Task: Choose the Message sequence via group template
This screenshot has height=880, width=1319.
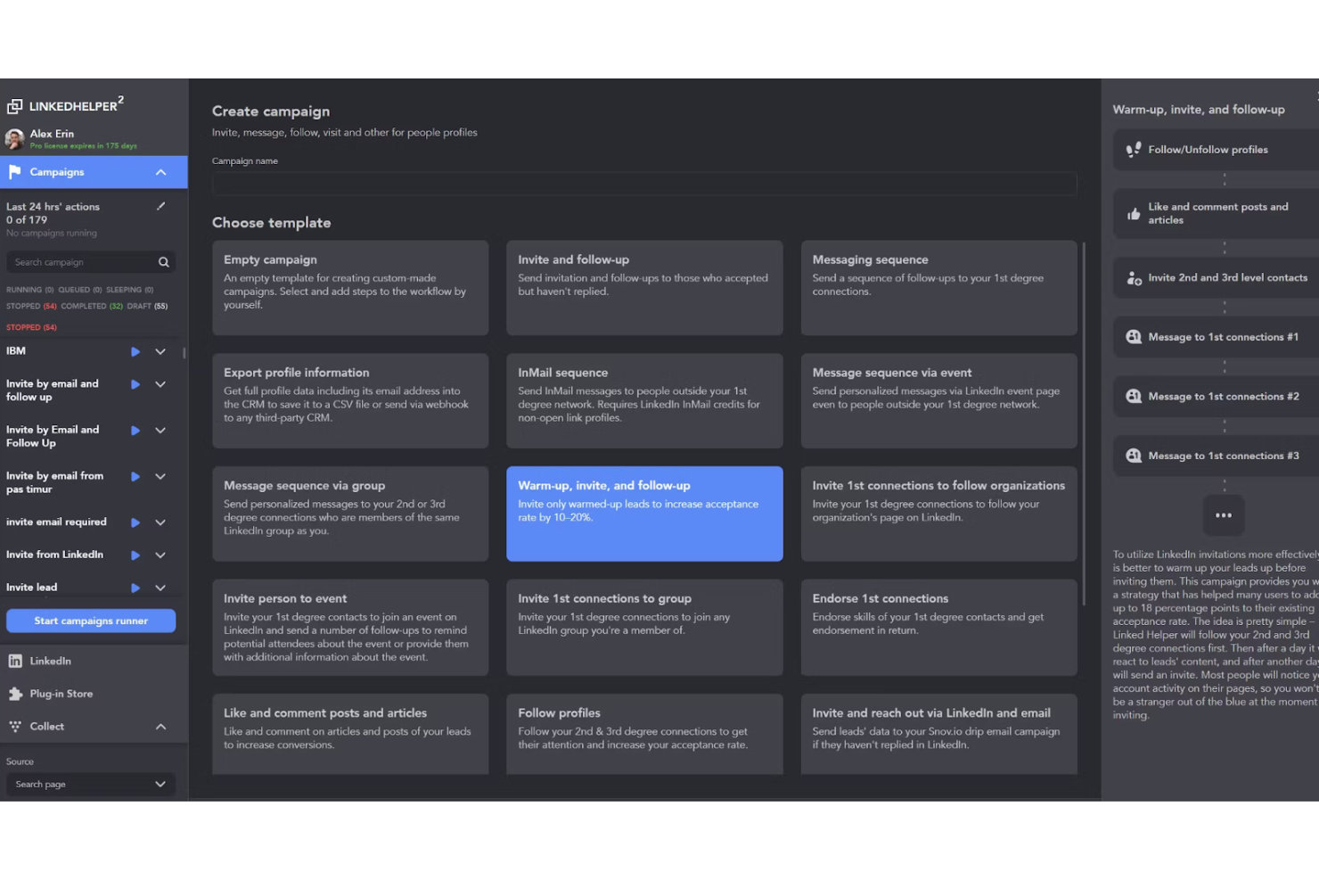Action: click(350, 514)
